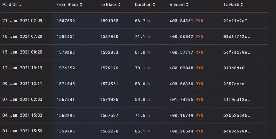Click the amount 400.66842 RVN

click(x=186, y=36)
